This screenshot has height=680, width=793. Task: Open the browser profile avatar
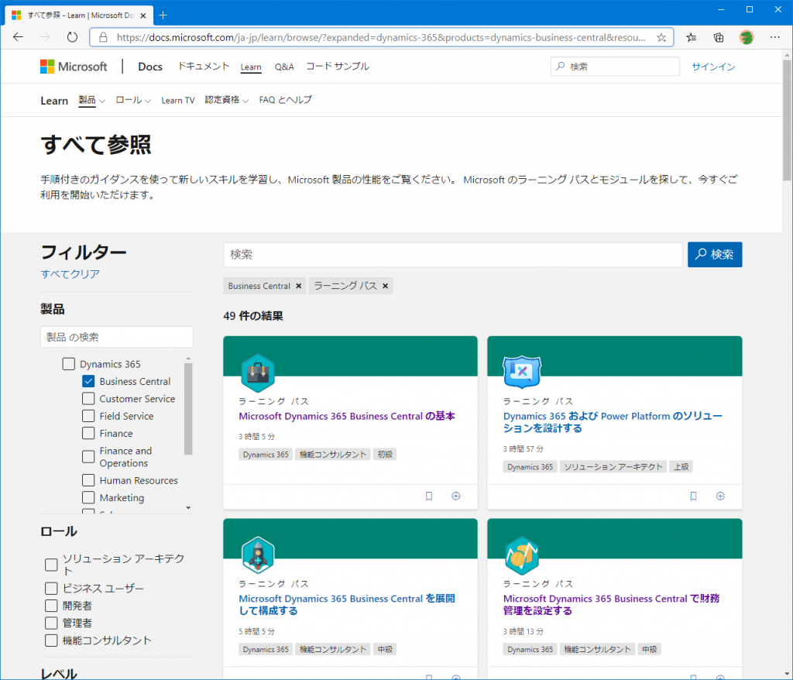(746, 37)
